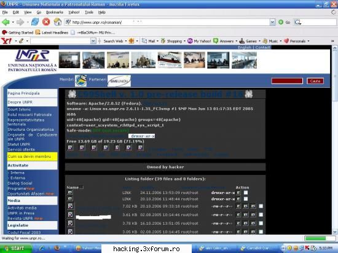Image resolution: width=338 pixels, height=253 pixels.
Task: Open the Home page icon
Action: click(x=58, y=21)
